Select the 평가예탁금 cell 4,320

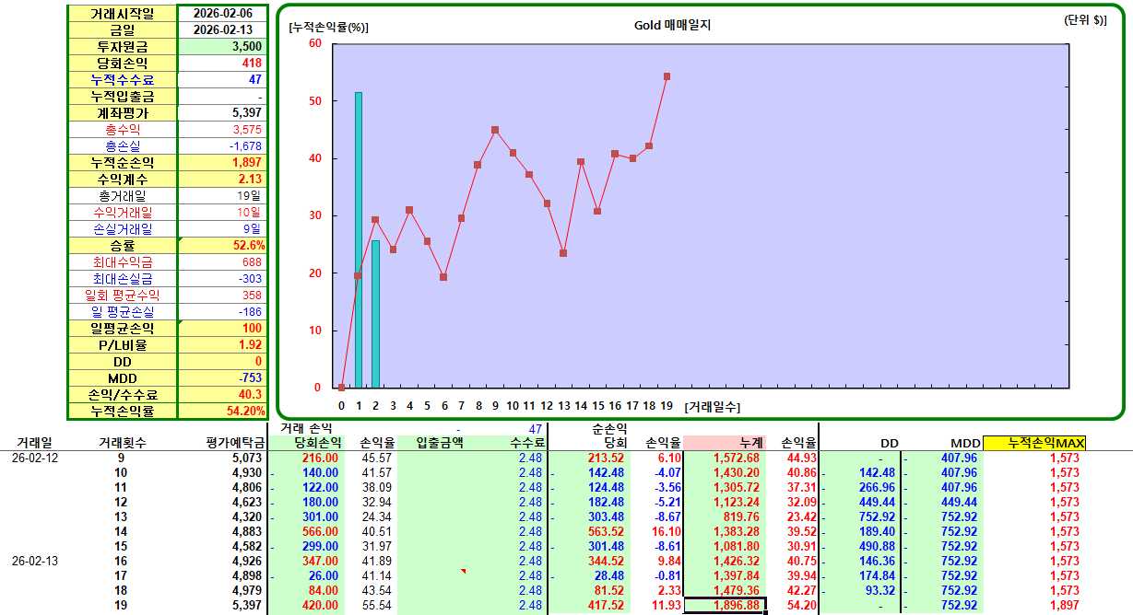(x=246, y=516)
